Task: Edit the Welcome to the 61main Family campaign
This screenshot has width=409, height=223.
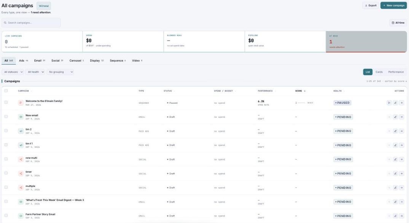Action: (x=395, y=103)
